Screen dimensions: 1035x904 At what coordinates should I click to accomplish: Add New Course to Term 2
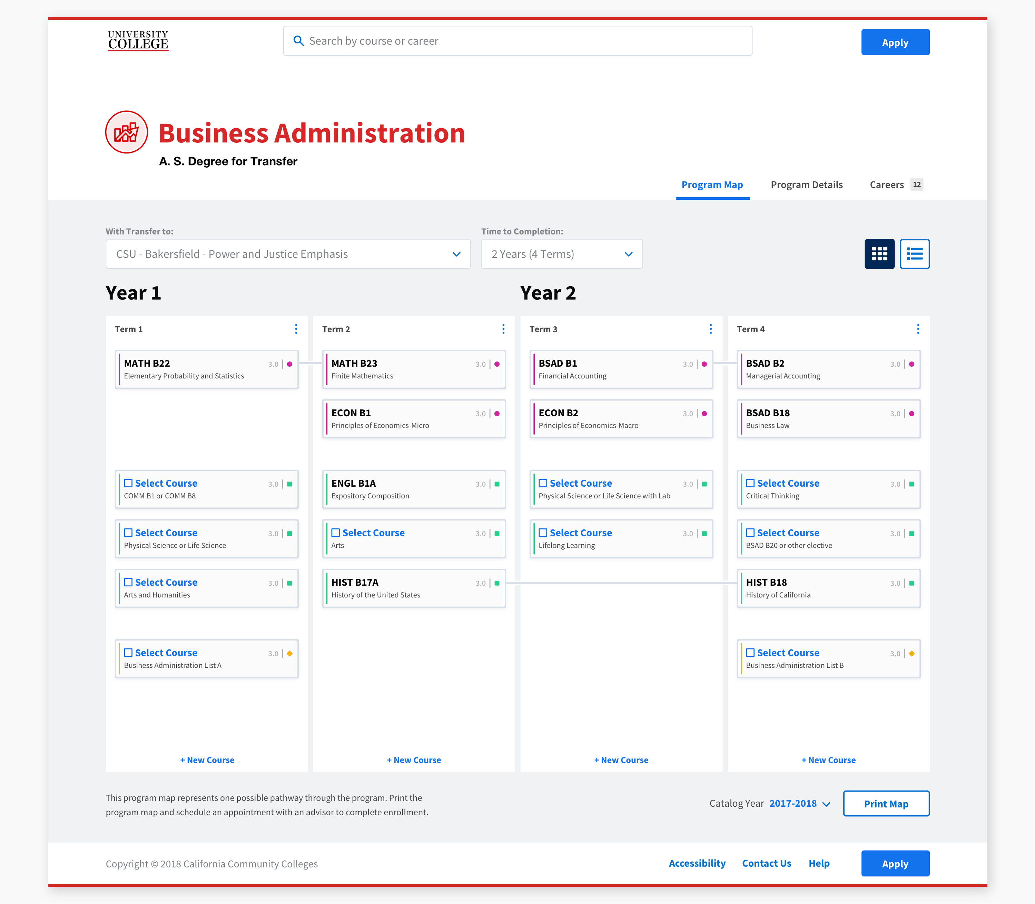pos(414,760)
